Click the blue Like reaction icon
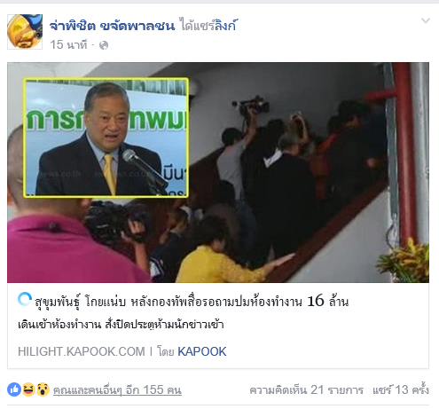Screen dimensions: 439x409 [x=14, y=389]
